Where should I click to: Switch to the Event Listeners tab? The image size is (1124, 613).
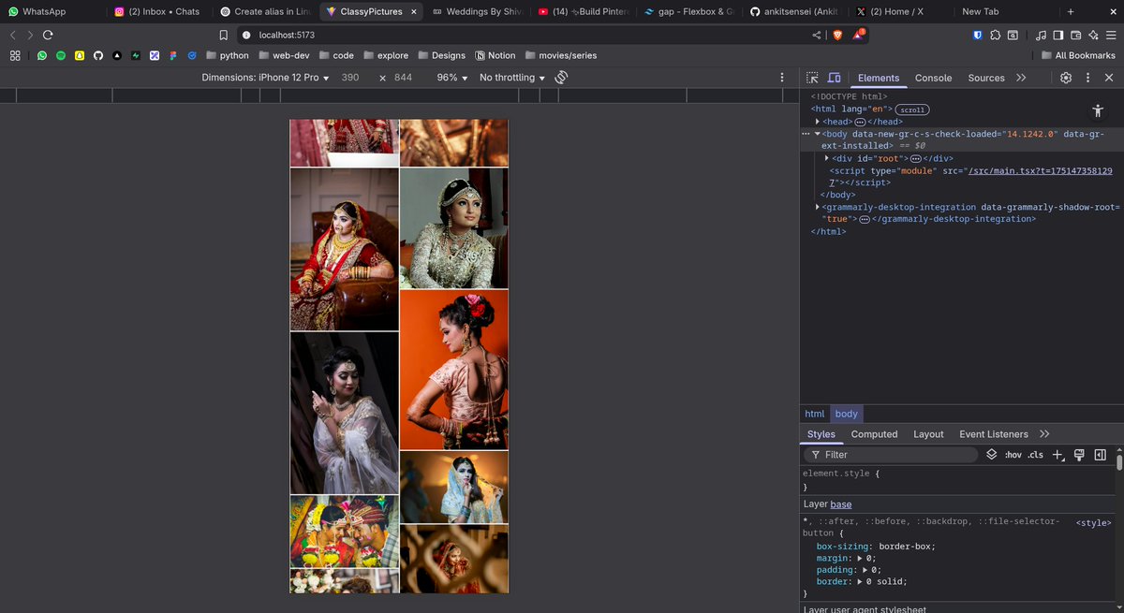click(993, 434)
